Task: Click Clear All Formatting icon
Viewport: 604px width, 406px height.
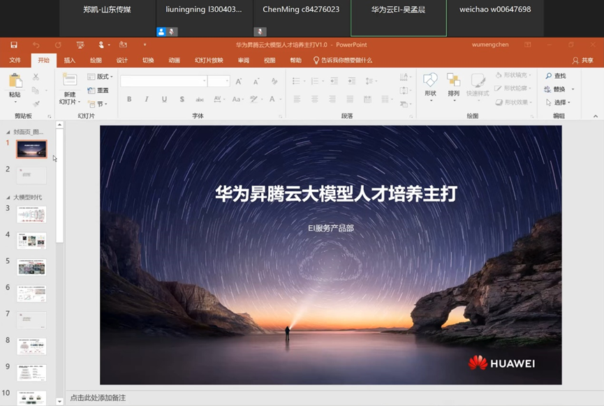Action: [x=274, y=81]
